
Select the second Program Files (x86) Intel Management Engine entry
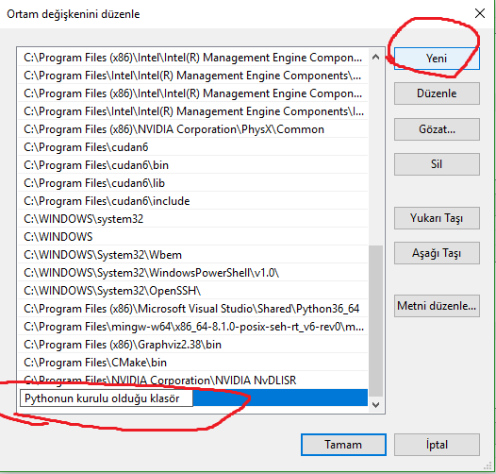193,93
